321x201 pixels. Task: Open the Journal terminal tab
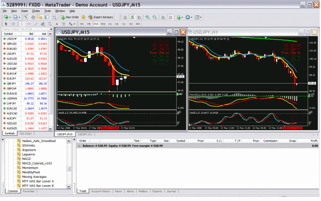(171, 191)
